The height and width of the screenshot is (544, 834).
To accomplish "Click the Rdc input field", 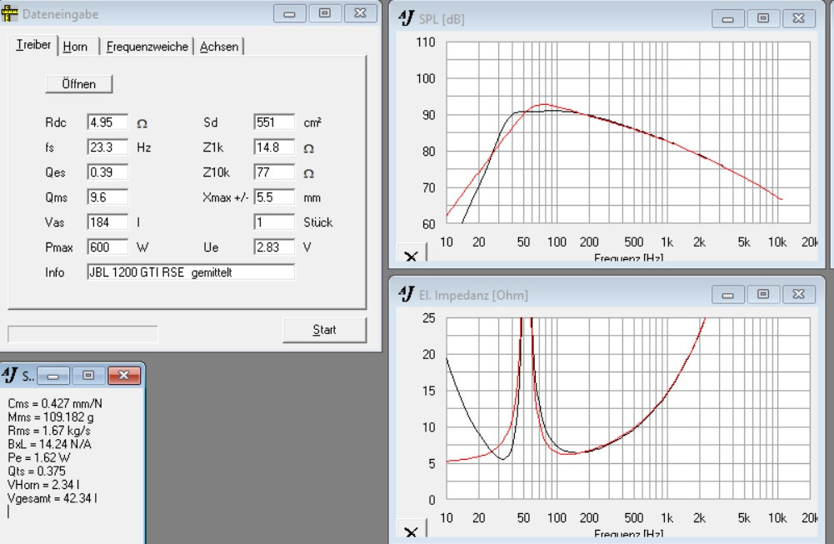I will tap(107, 122).
